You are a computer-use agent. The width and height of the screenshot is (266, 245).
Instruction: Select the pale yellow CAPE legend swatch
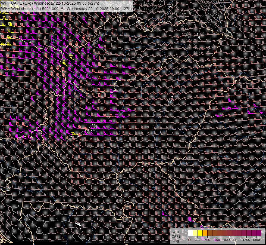pyautogui.click(x=195, y=233)
